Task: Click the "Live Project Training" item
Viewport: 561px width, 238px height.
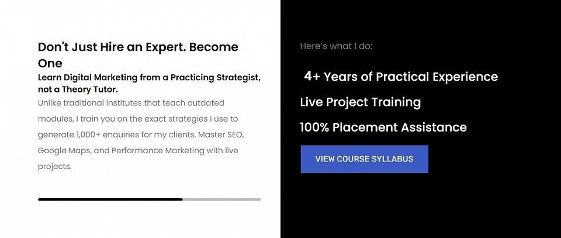Action: coord(360,102)
